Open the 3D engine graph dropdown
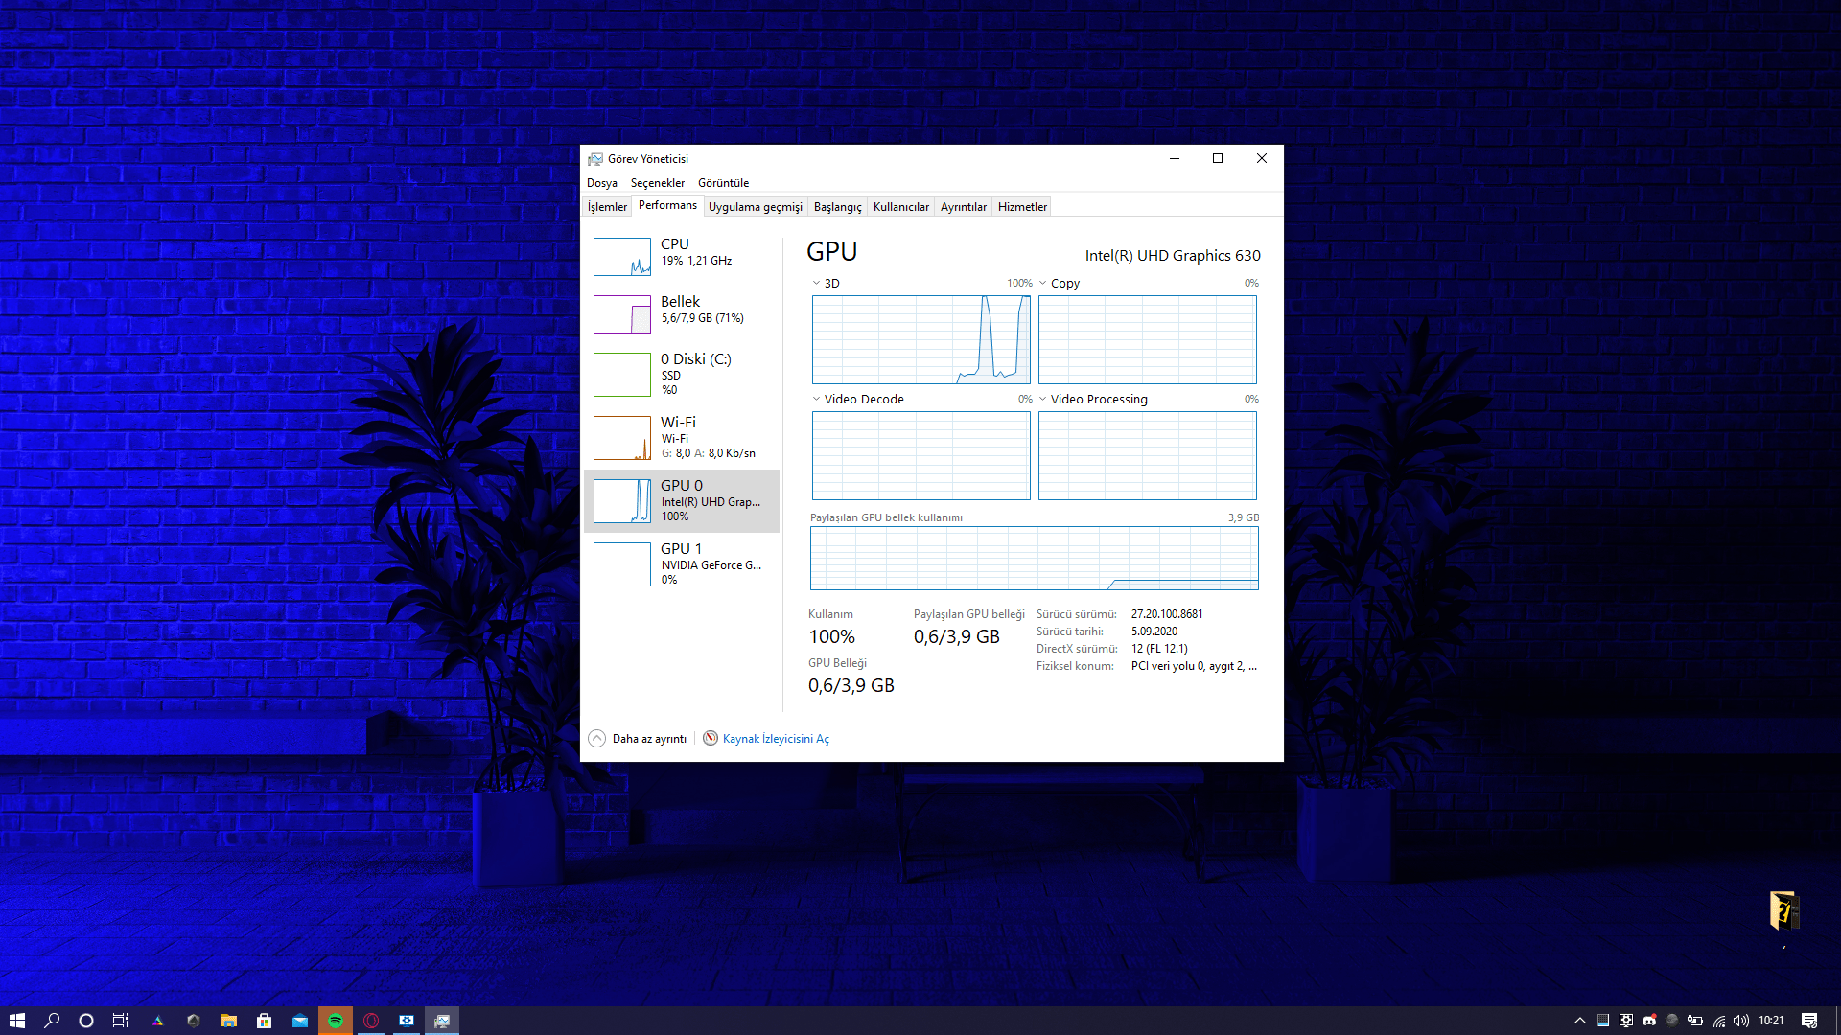 [x=817, y=284]
